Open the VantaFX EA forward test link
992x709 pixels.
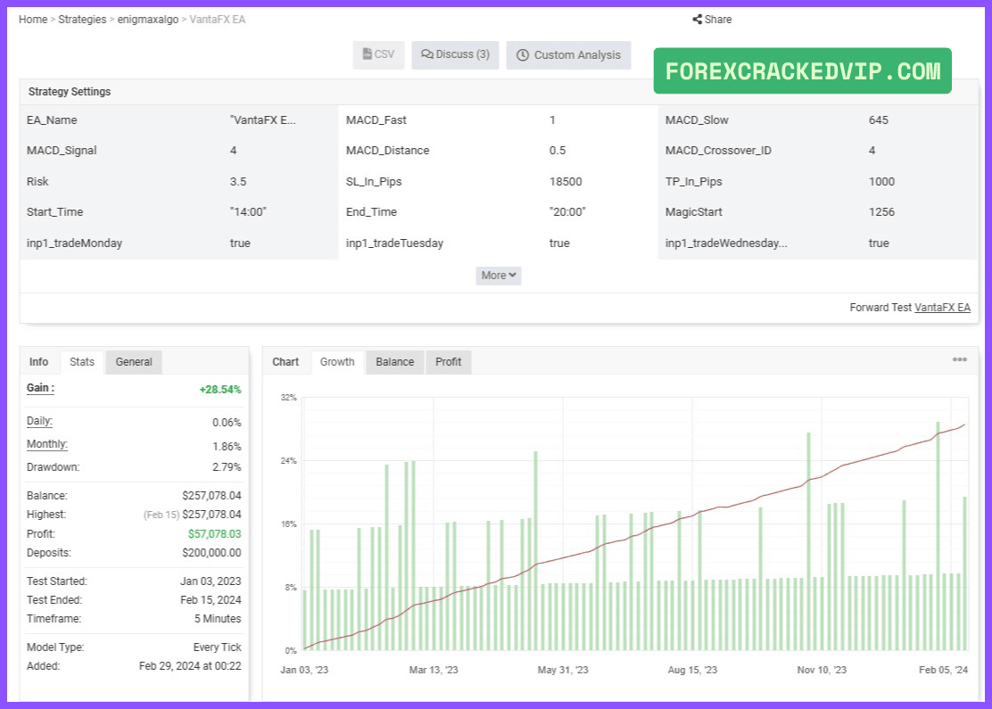pyautogui.click(x=942, y=308)
